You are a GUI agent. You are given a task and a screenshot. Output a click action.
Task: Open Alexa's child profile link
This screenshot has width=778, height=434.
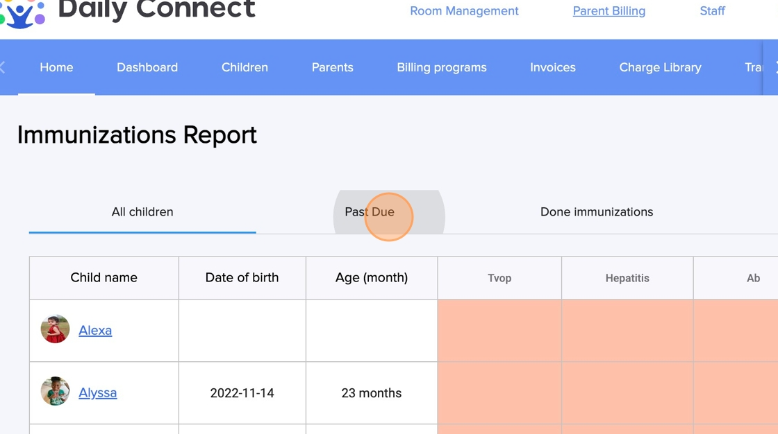[x=95, y=331]
